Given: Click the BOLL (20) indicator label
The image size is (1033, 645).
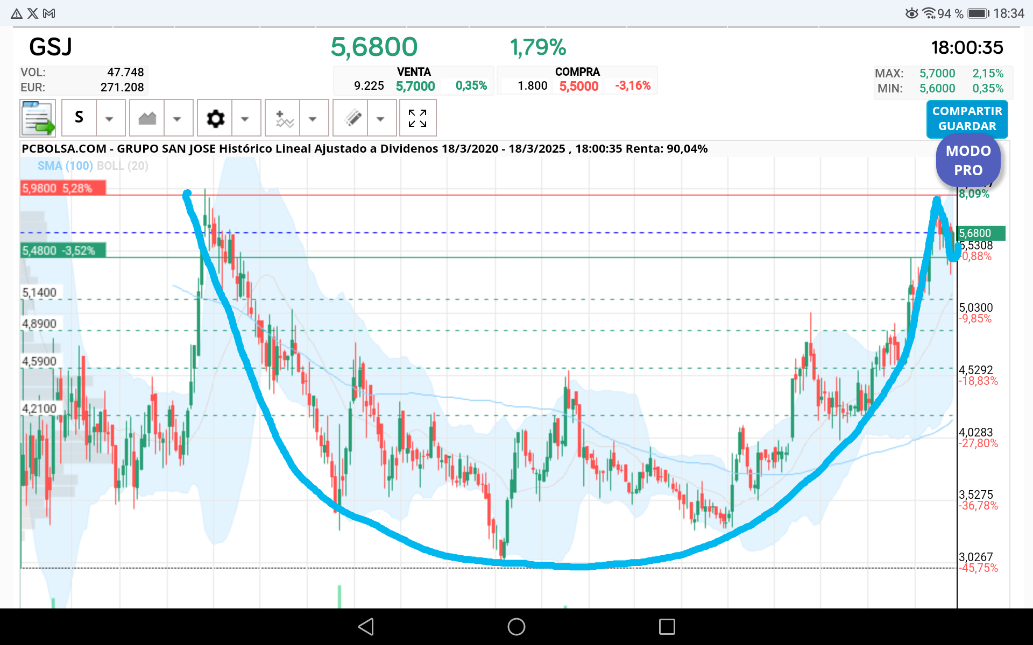Looking at the screenshot, I should click(x=122, y=166).
